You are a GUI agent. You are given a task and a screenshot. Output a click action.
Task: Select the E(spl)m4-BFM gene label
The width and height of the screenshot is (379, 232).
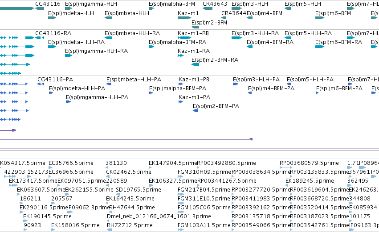click(x=265, y=13)
